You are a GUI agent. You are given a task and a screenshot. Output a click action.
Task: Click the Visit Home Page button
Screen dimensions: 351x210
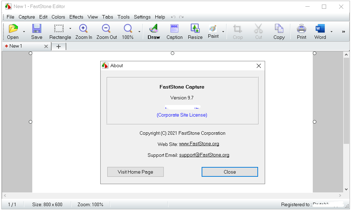(135, 172)
